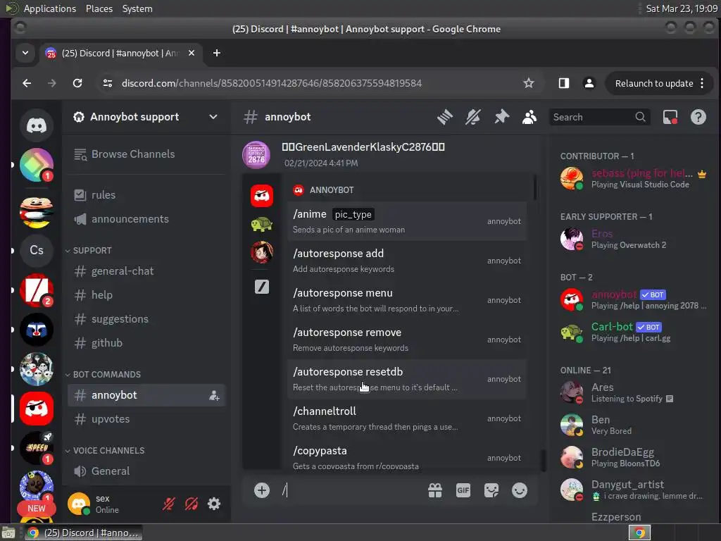Select the /autoresponse add command
721x541 pixels.
click(x=407, y=261)
